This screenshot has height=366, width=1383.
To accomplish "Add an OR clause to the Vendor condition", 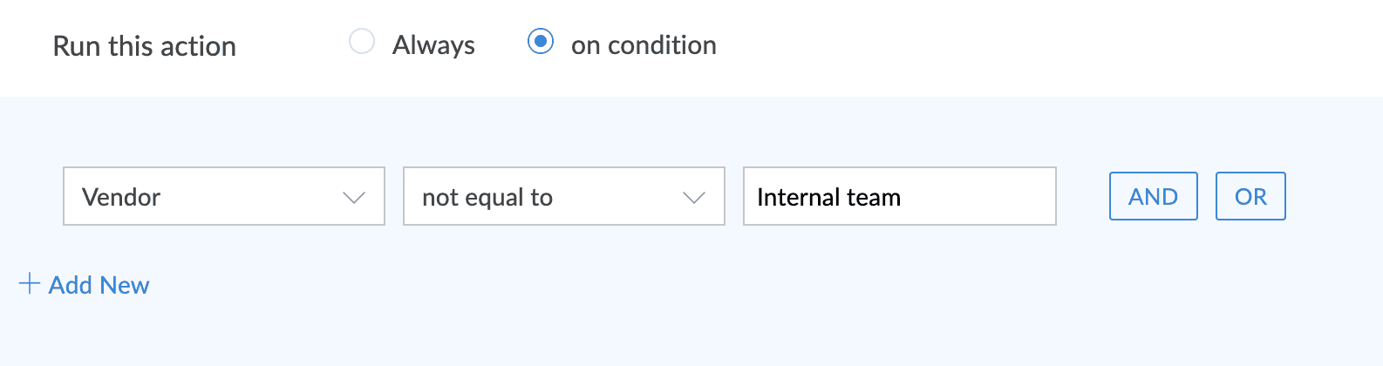I will (x=1250, y=197).
